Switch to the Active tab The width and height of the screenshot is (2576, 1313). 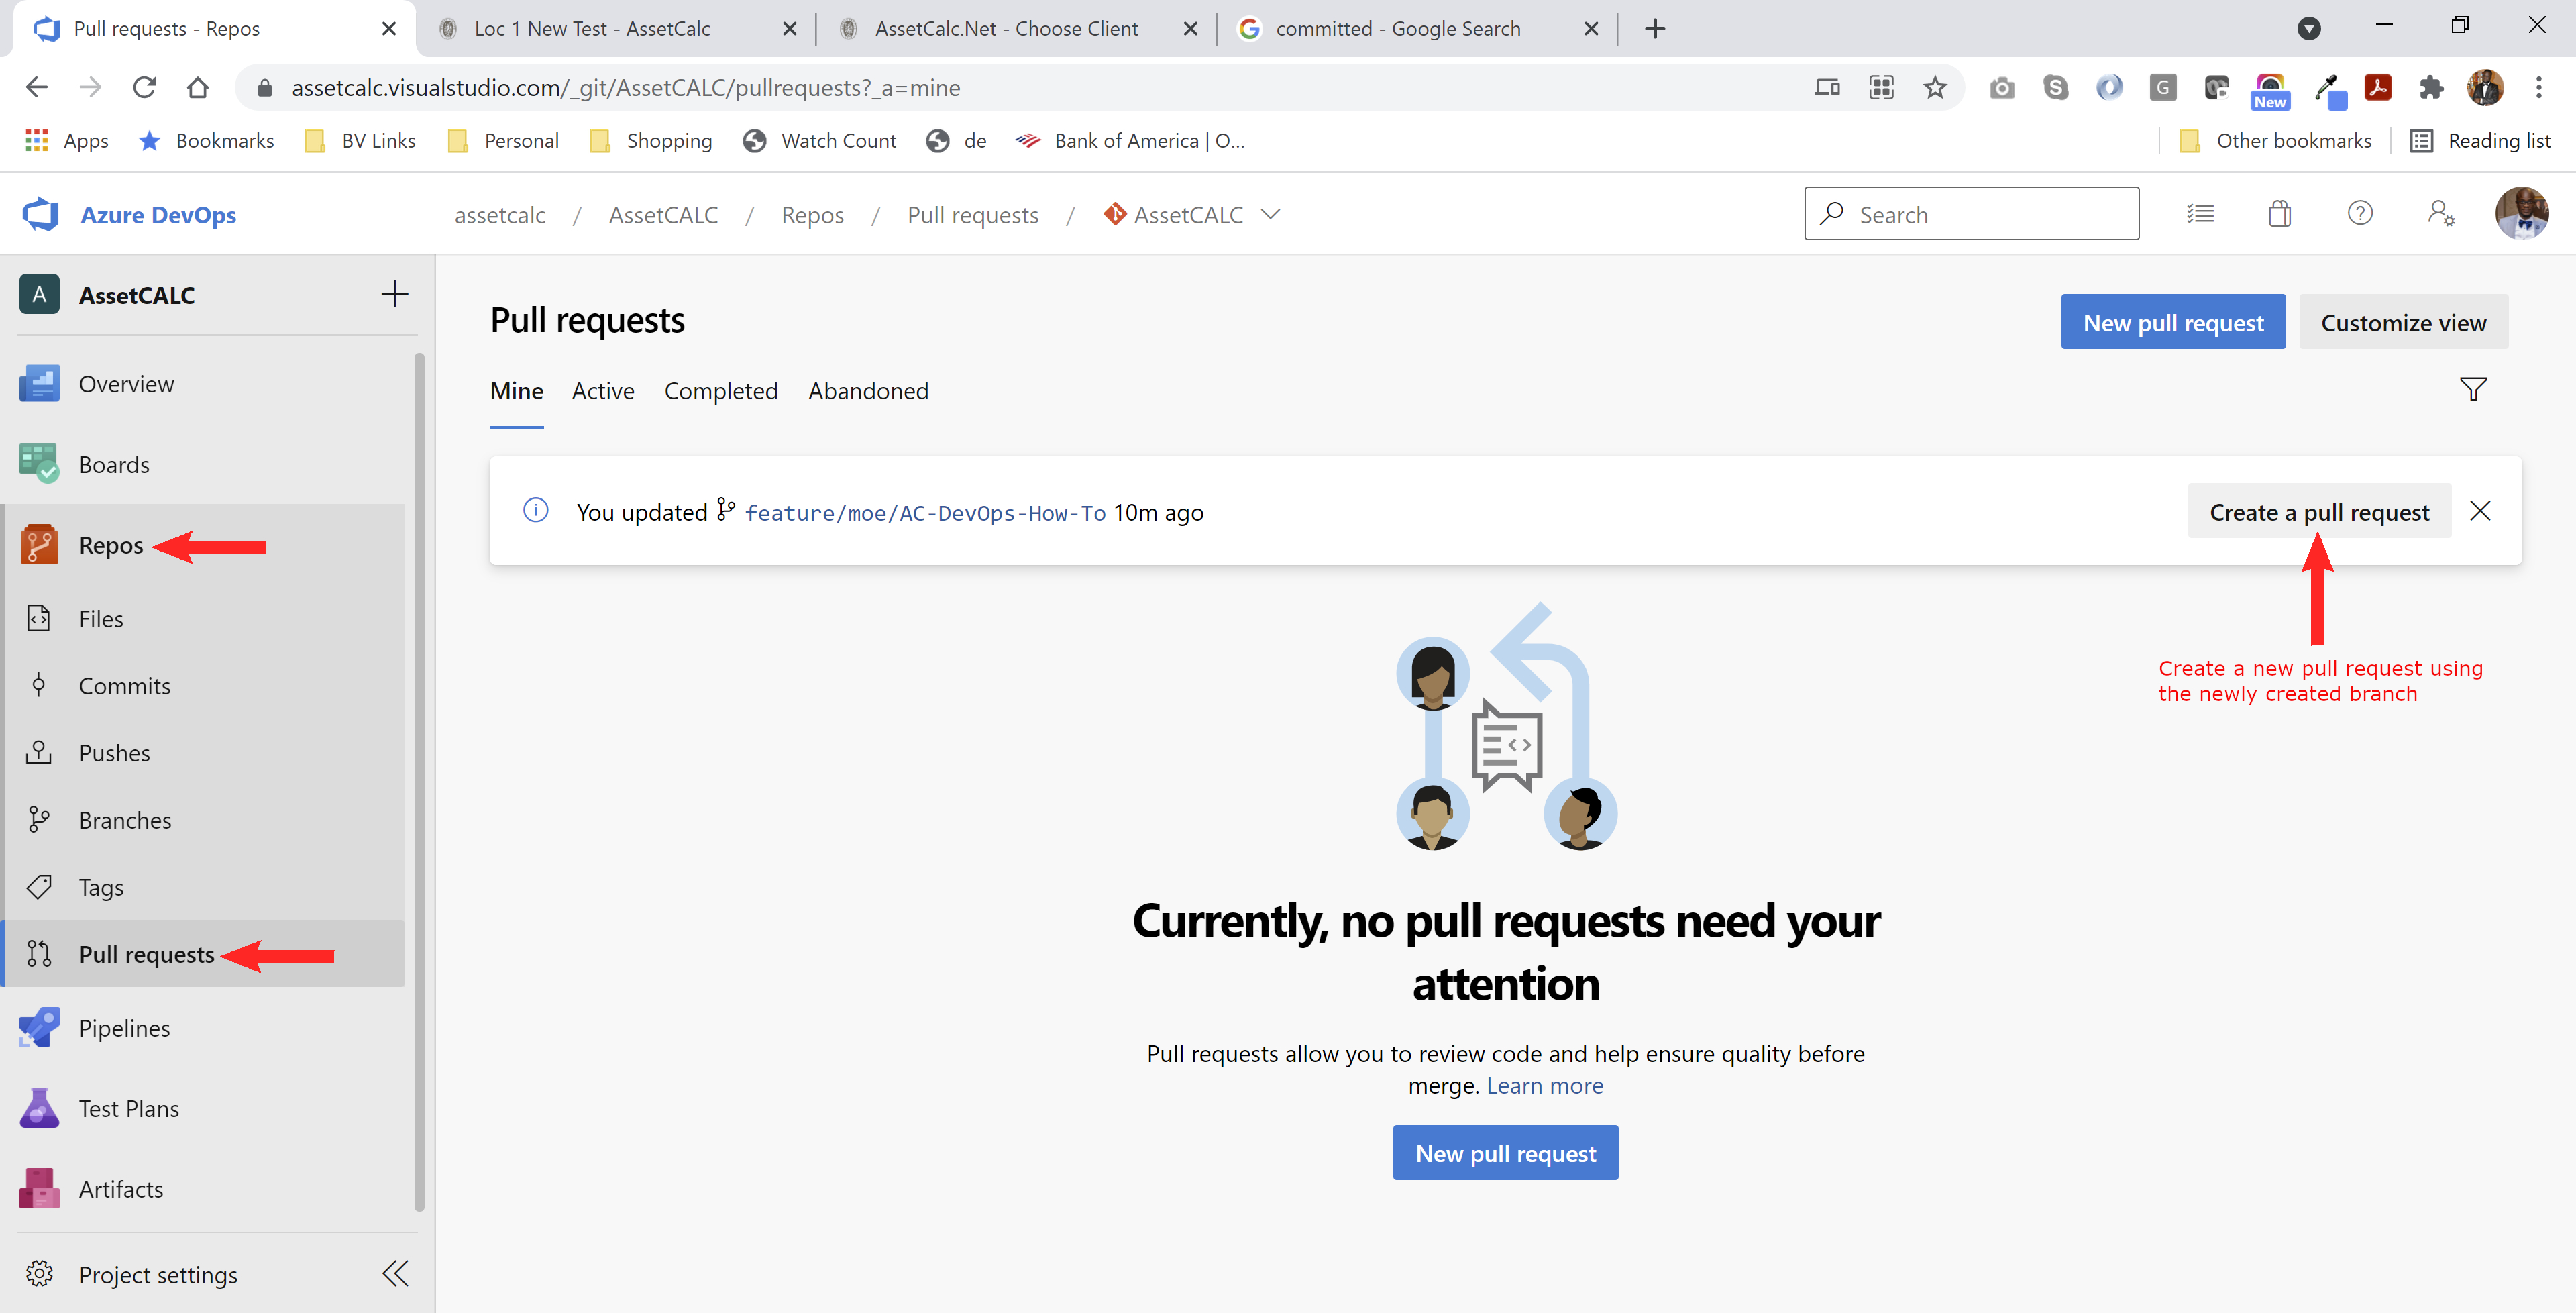coord(603,391)
